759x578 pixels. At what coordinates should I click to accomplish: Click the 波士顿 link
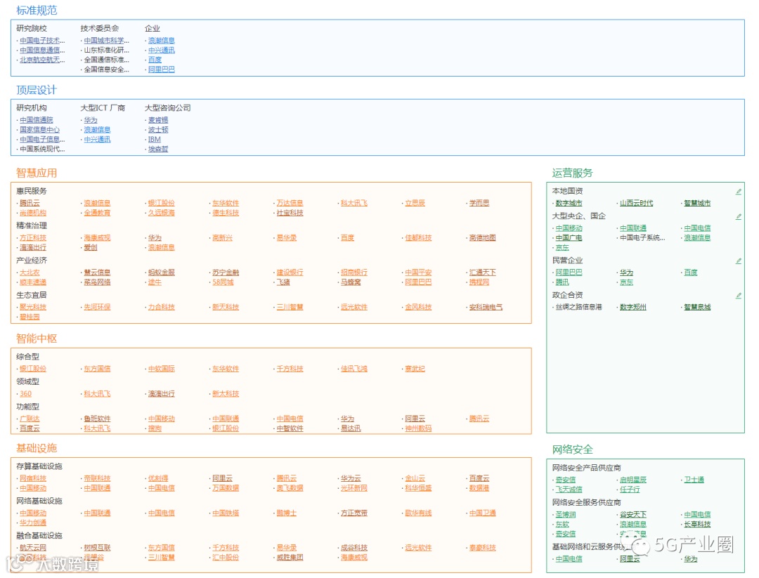[158, 130]
